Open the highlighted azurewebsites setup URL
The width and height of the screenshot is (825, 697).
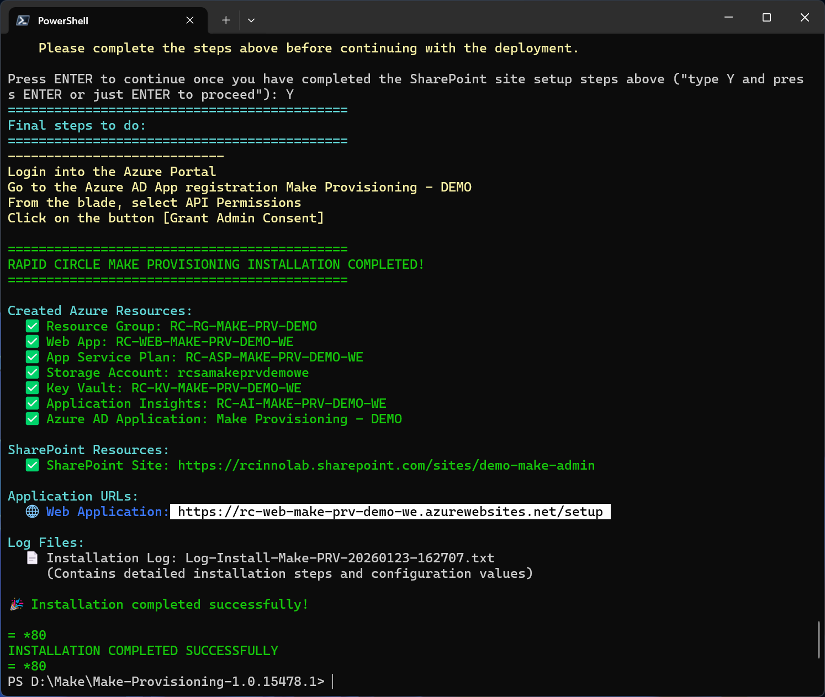tap(390, 512)
